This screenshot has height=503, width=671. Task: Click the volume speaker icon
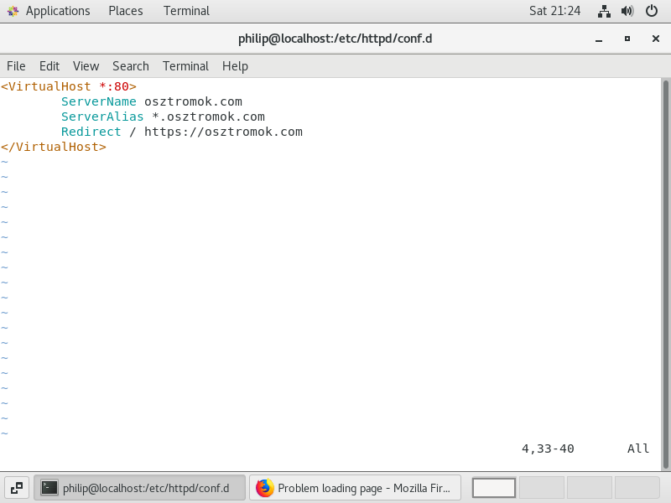pos(627,11)
